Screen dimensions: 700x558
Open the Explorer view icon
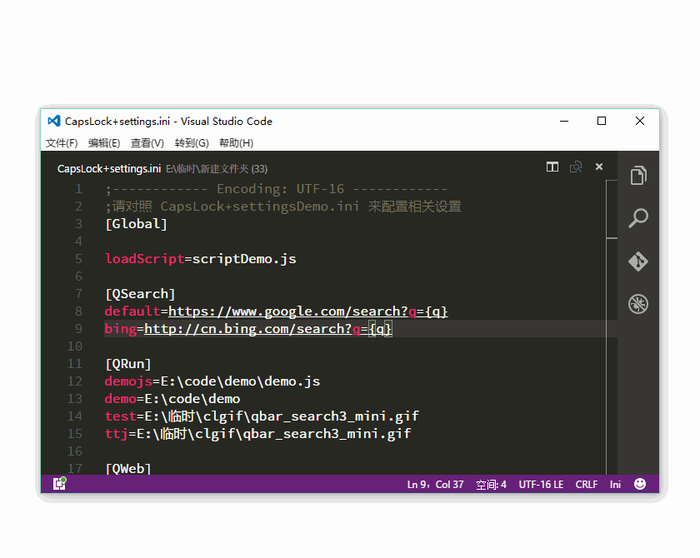638,175
